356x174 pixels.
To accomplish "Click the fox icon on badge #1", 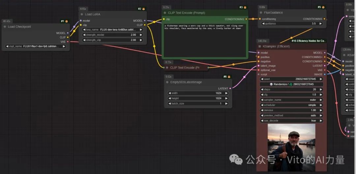I will coord(67,21).
